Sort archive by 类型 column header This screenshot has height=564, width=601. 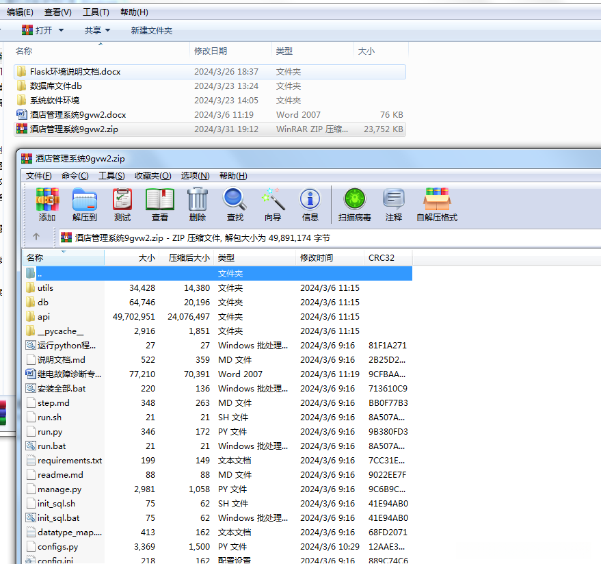[x=254, y=257]
